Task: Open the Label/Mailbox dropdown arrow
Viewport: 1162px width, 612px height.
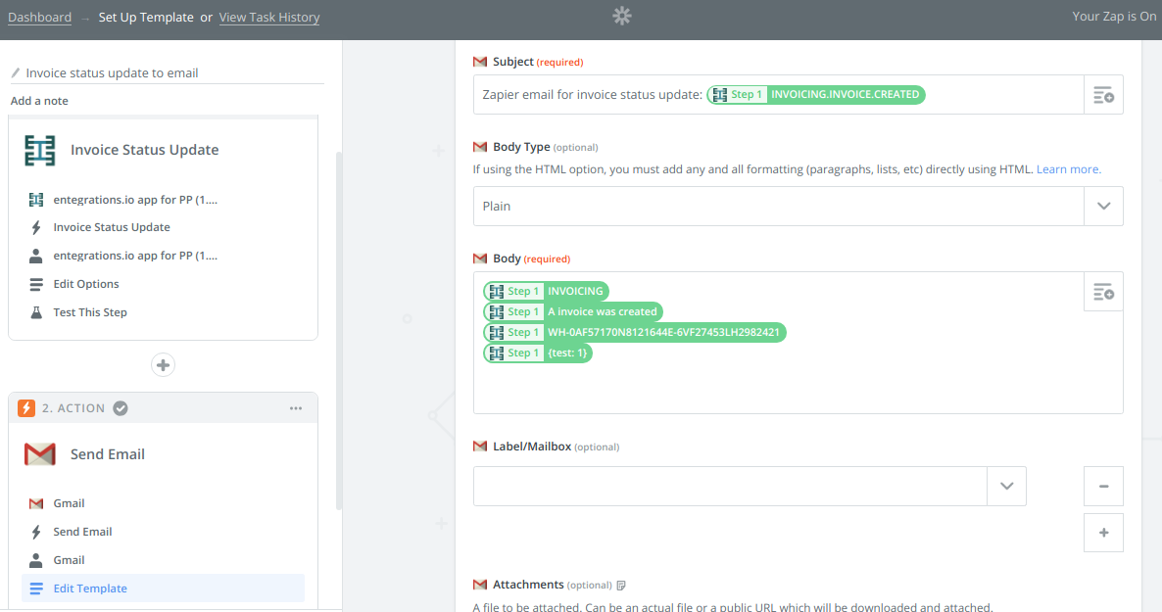Action: coord(1006,486)
